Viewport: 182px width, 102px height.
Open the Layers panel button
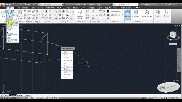(158, 14)
